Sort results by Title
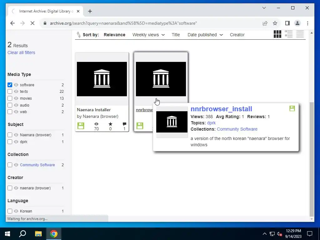Screen dimensions: 320x240 tap(176, 35)
